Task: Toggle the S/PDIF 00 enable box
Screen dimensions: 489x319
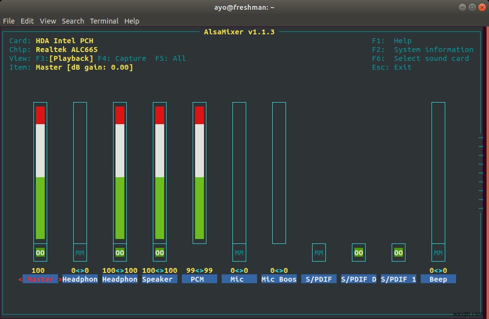Action: click(x=358, y=252)
